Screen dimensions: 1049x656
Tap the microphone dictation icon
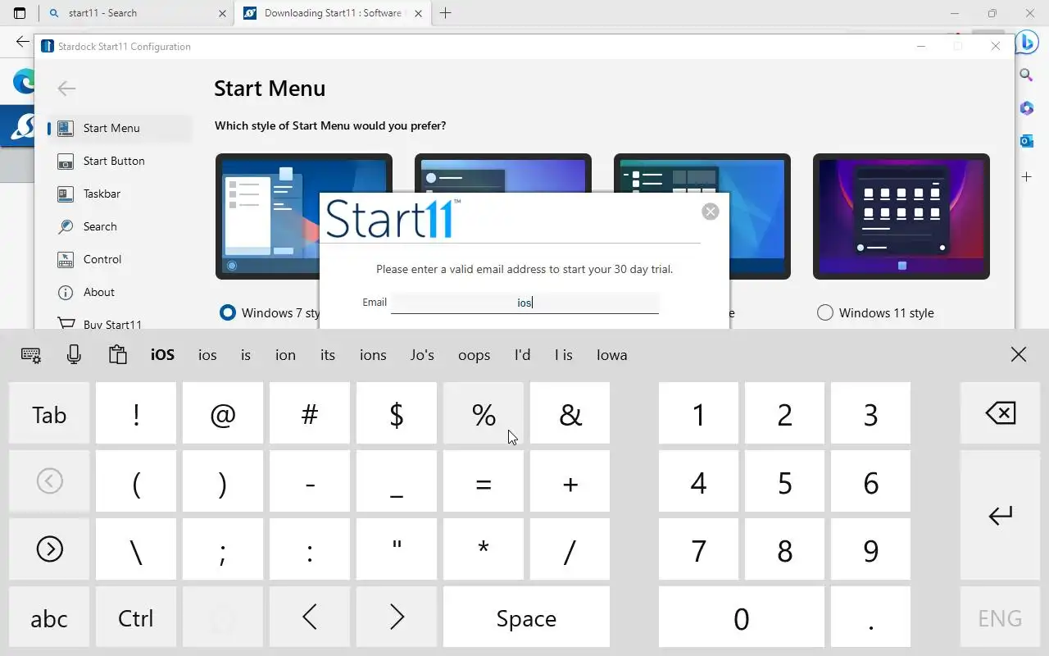[x=74, y=354]
